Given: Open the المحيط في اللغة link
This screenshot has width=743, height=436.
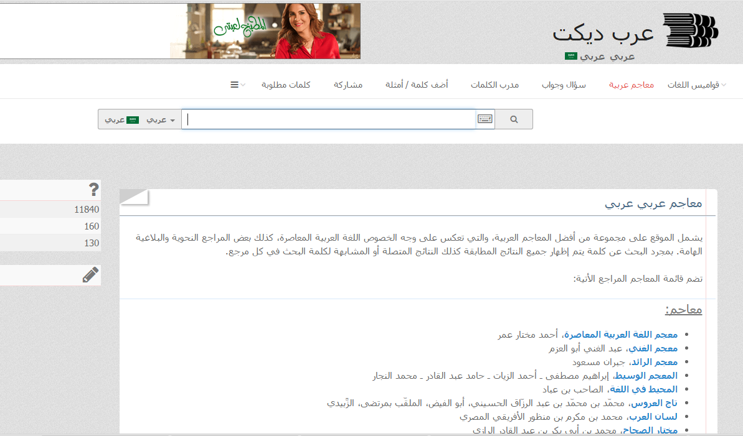Looking at the screenshot, I should point(643,389).
